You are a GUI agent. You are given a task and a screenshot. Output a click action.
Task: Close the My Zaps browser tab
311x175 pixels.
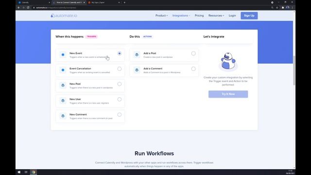(119, 2)
